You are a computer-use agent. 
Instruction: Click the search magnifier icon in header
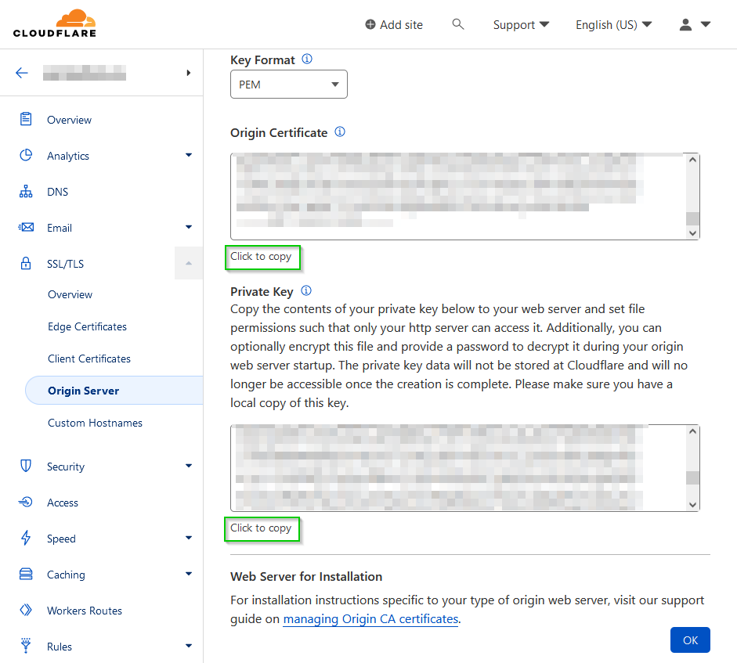[458, 24]
